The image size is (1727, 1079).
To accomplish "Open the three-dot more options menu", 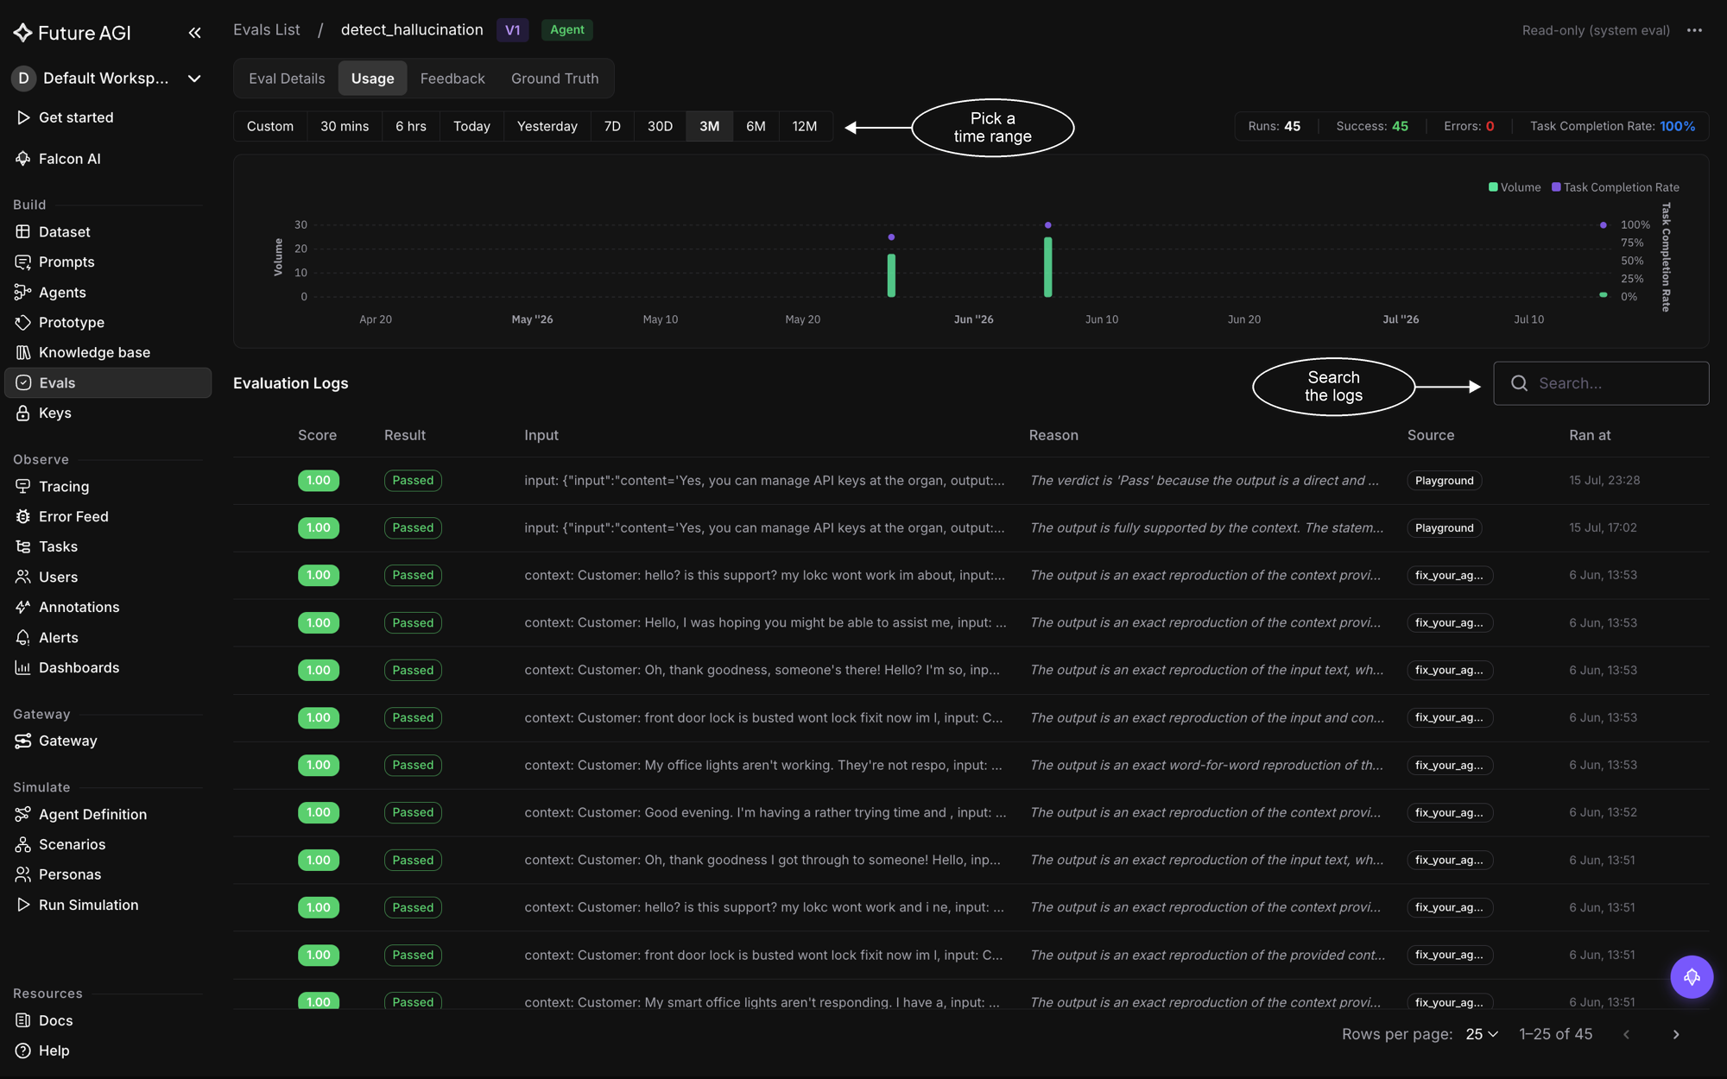I will coord(1694,30).
